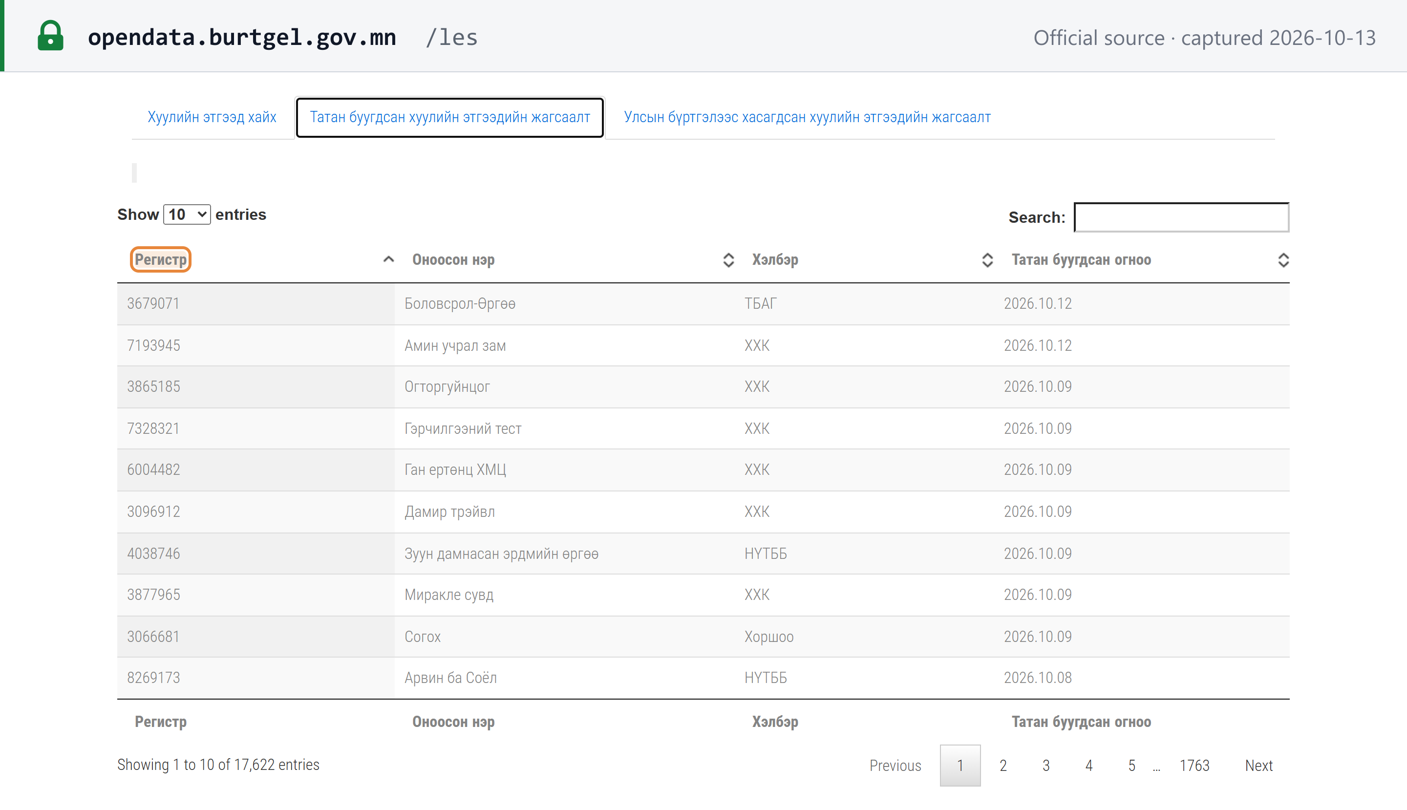The image size is (1407, 810).
Task: Sort by Хэлбэр column sort arrows
Action: click(x=987, y=260)
